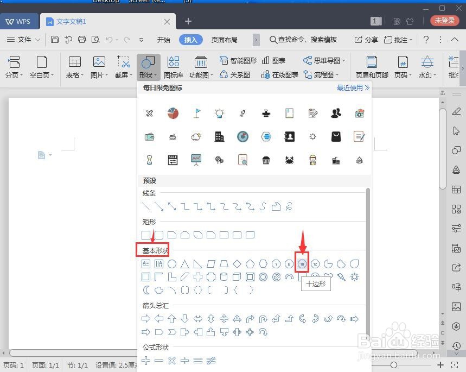Insert the light bulb free icon
This screenshot has width=466, height=372.
point(219,113)
